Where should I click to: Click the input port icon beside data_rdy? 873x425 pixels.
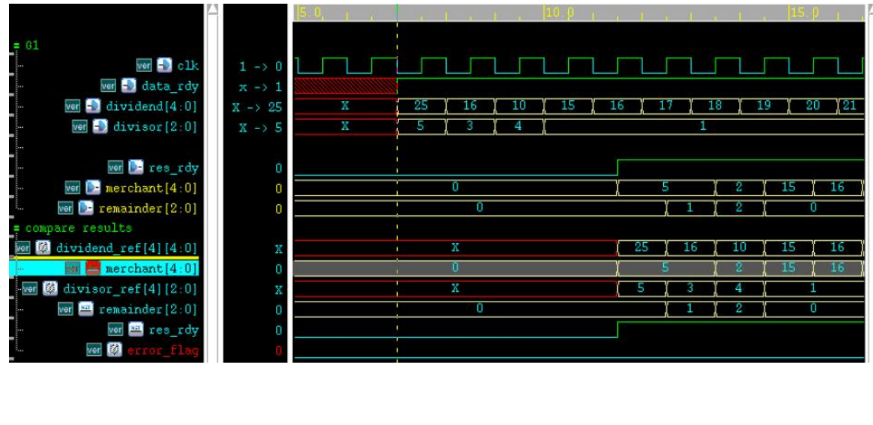tap(129, 86)
